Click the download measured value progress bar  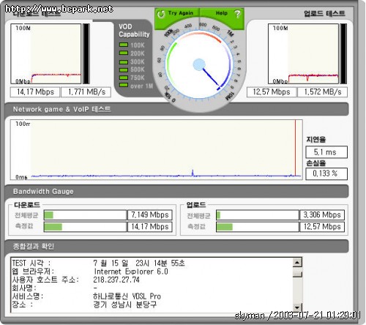[85, 227]
